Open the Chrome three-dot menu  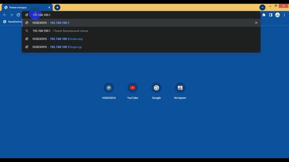(x=284, y=15)
